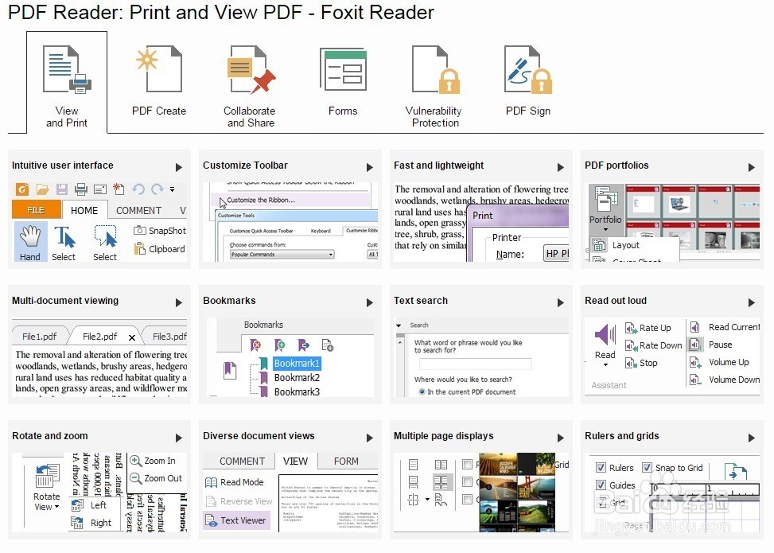Expand the Bookmarks section arrow
The height and width of the screenshot is (553, 774).
click(x=370, y=302)
